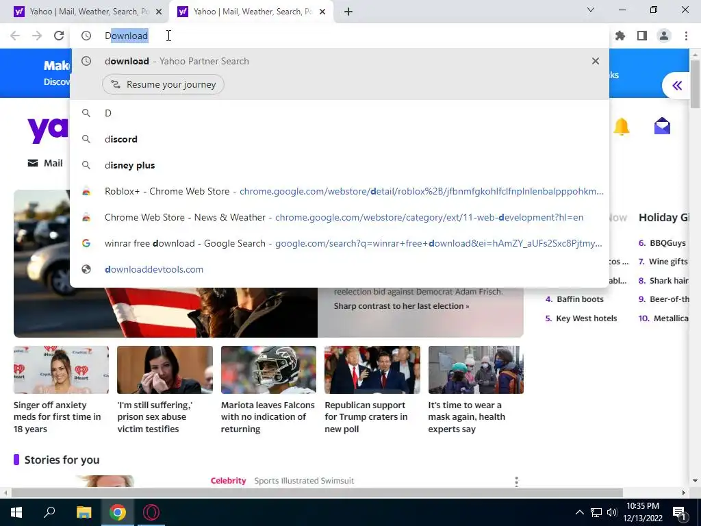Open Chrome's three-dot menu

(x=686, y=36)
